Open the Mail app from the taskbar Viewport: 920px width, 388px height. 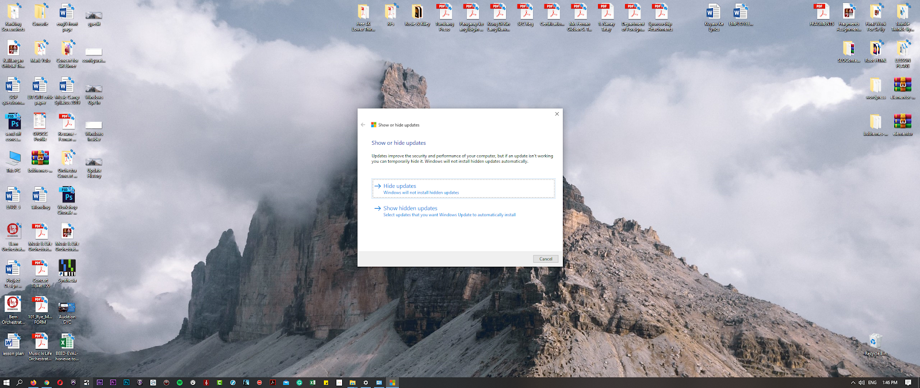pyautogui.click(x=286, y=382)
